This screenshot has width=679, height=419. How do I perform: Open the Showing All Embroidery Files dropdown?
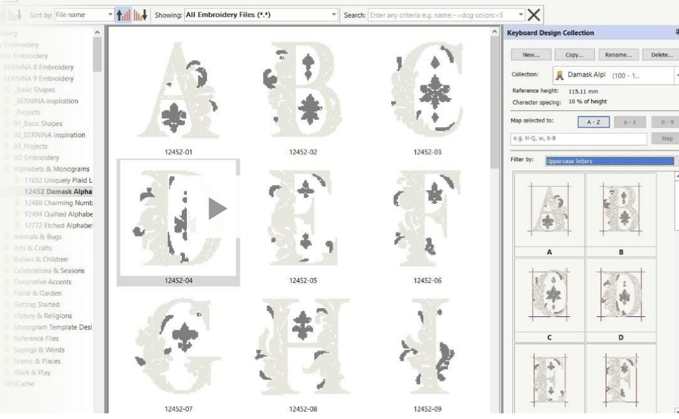(334, 14)
